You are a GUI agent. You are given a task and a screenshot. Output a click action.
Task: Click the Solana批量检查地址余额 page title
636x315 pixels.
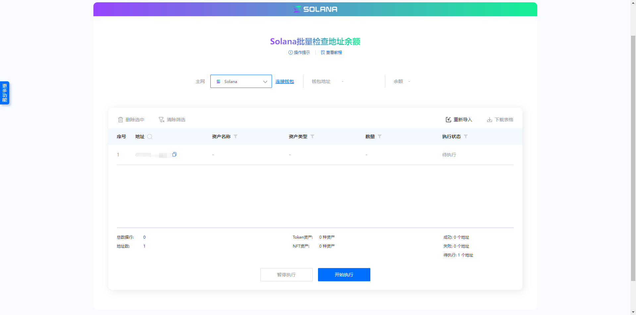pyautogui.click(x=315, y=41)
